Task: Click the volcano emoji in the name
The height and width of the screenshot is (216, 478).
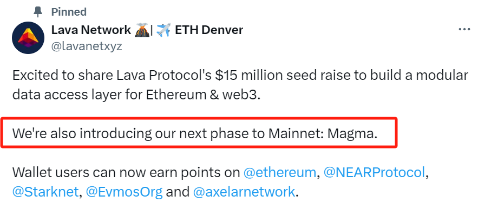Action: click(142, 30)
